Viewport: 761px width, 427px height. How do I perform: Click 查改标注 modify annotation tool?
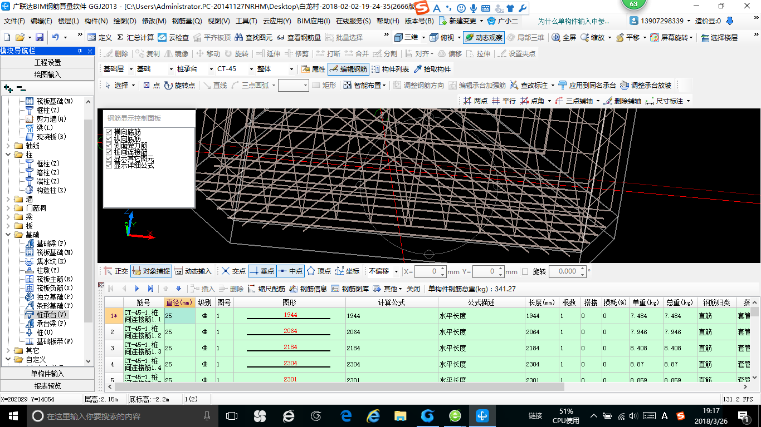click(533, 85)
